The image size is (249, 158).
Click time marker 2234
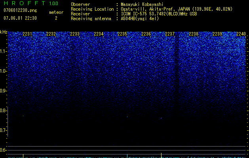tap(99, 34)
